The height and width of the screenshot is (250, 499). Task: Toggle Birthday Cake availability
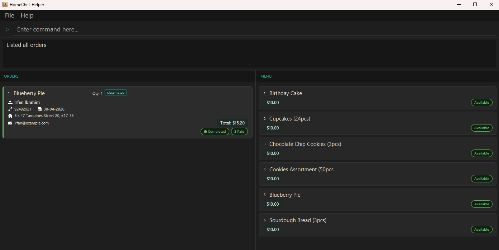481,102
